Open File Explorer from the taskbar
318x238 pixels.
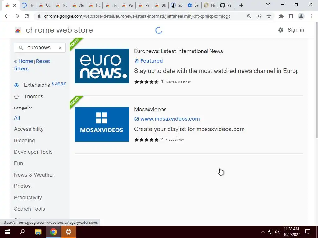point(38,232)
